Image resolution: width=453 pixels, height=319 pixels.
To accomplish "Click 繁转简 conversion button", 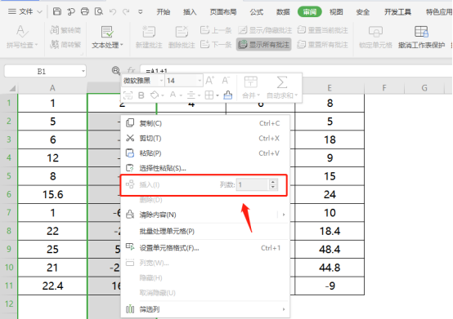I will (65, 30).
